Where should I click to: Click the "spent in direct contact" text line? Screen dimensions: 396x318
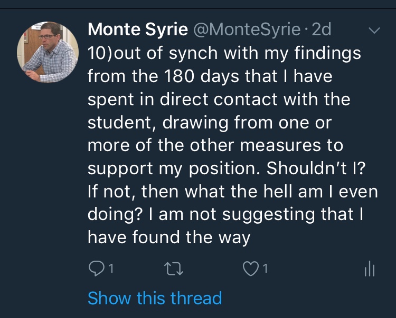tap(219, 101)
